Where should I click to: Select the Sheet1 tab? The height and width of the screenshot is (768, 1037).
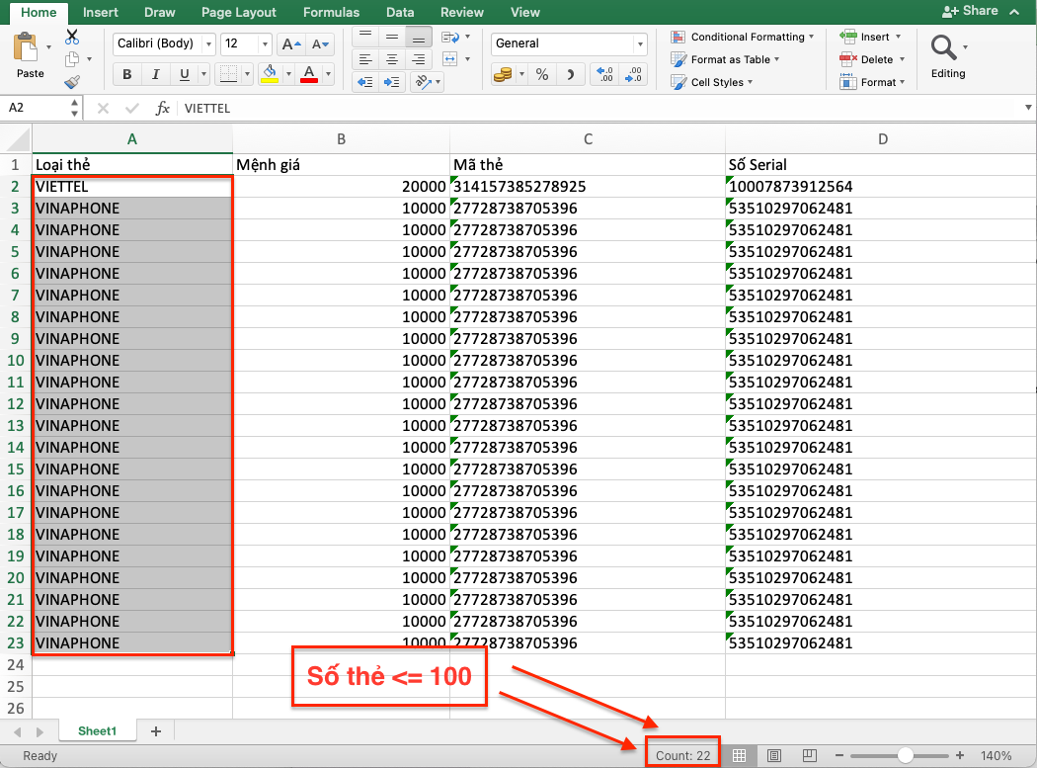97,730
